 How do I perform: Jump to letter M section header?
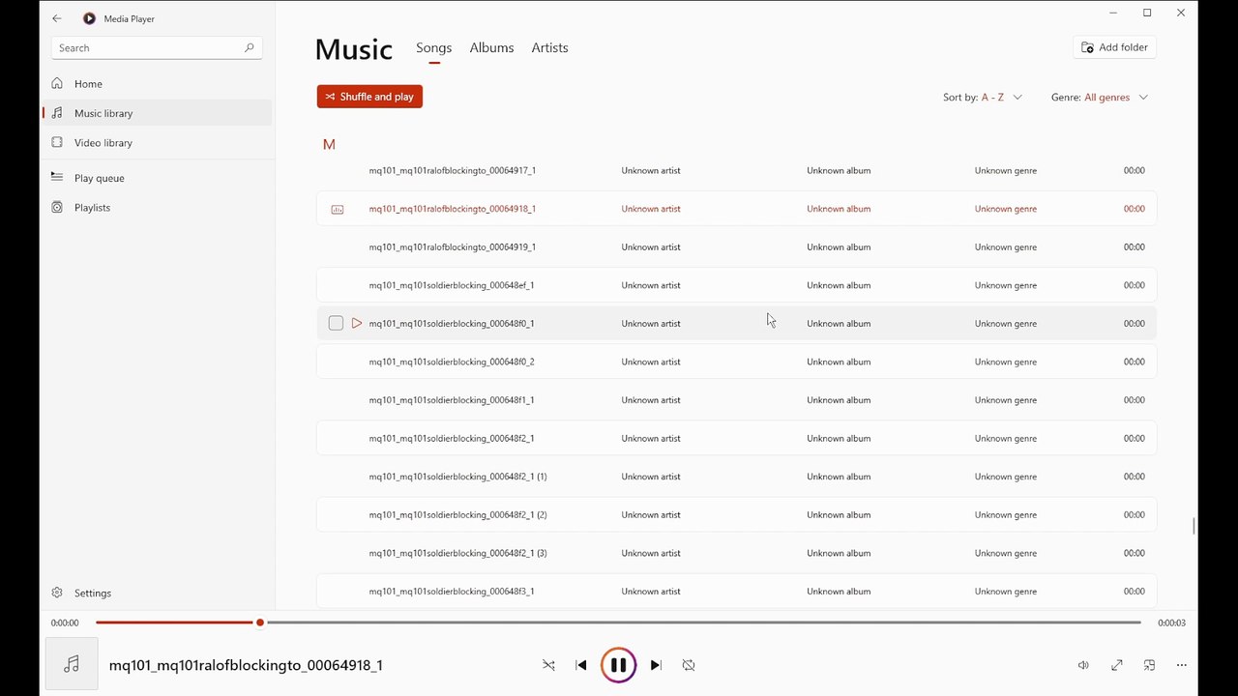click(x=329, y=144)
